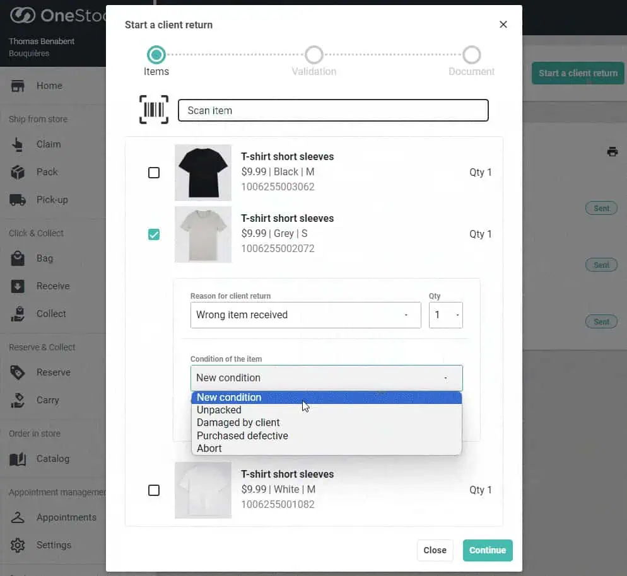
Task: Click the Pick-up label in sidebar
Action: (52, 200)
